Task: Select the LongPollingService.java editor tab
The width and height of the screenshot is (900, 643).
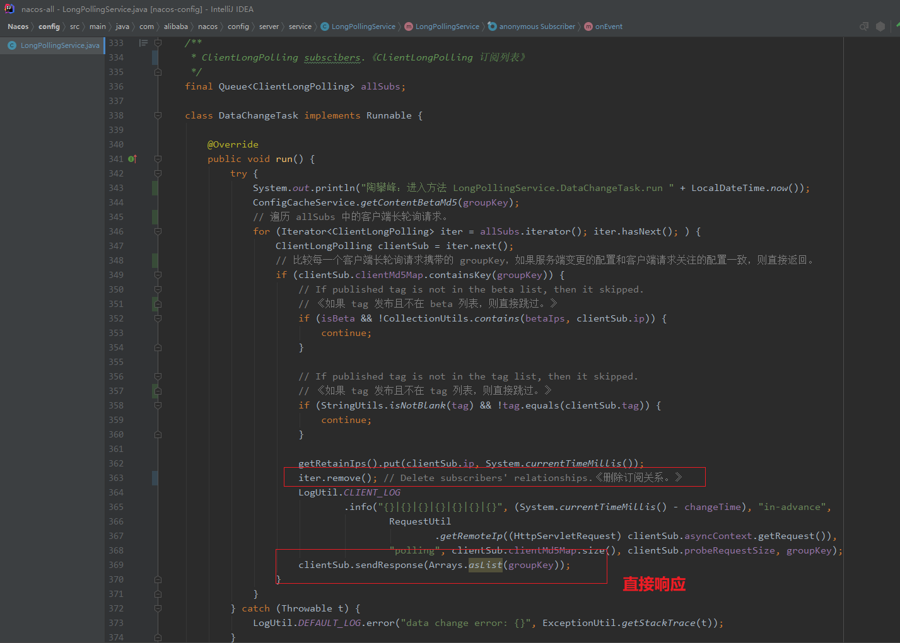Action: (x=53, y=45)
